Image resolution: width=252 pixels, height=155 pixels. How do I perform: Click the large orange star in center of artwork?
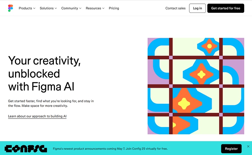pyautogui.click(x=201, y=74)
